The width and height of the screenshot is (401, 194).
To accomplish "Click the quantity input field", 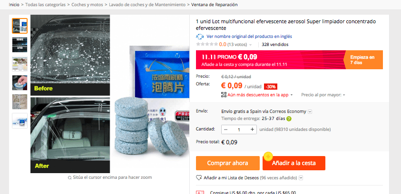I will click(239, 129).
